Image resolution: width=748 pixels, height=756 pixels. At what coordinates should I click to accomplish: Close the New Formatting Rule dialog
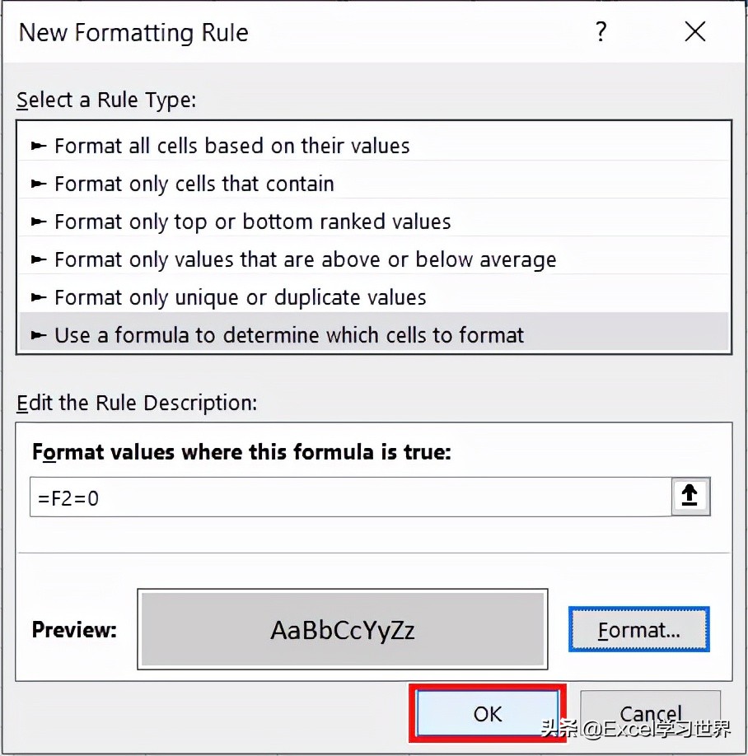(x=695, y=32)
